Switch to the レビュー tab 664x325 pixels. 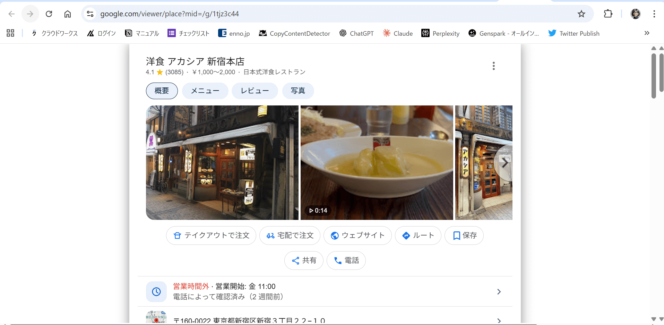pyautogui.click(x=255, y=91)
